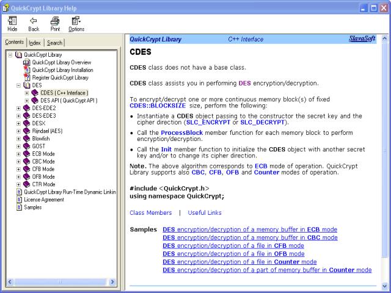Click the topic pane scroll down arrow

[384, 286]
